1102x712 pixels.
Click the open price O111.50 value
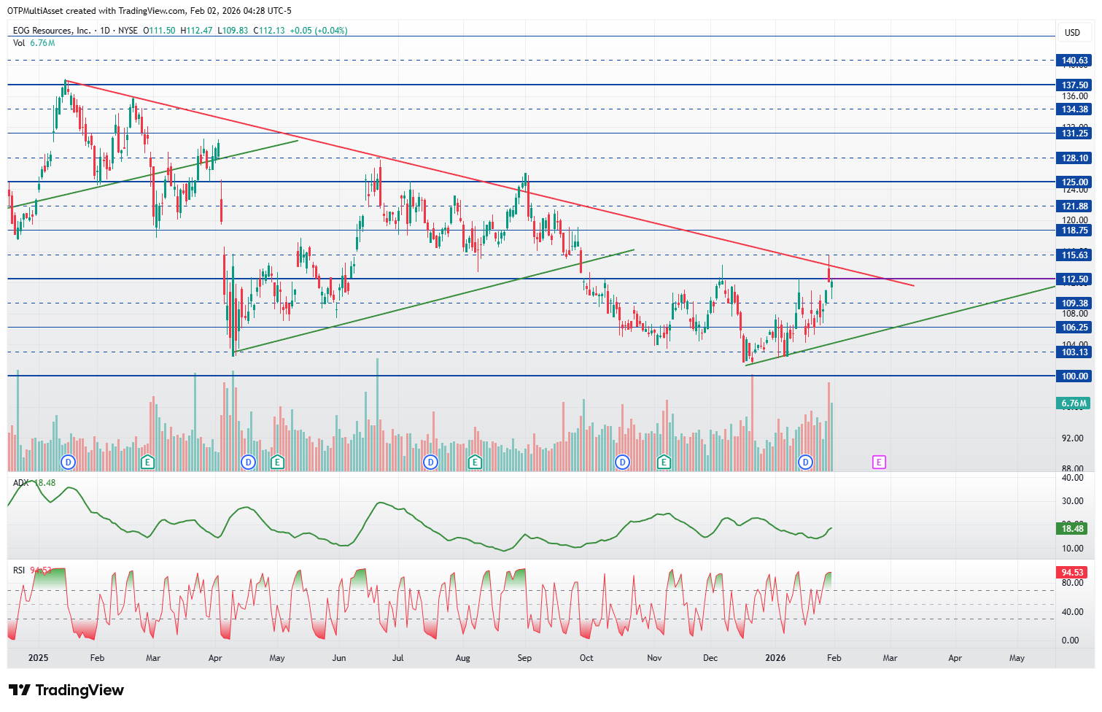(160, 31)
